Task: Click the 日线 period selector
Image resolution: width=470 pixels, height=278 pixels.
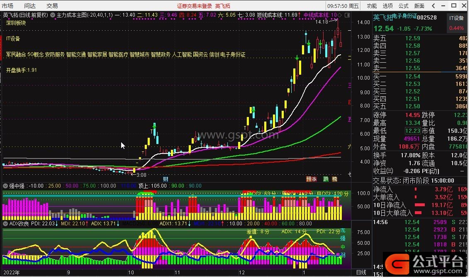Action: coord(361,272)
